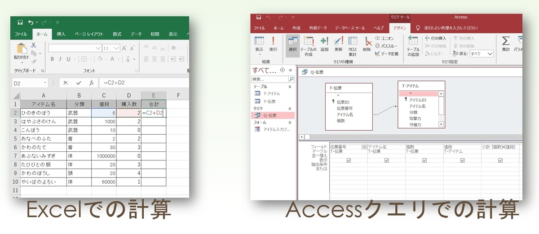
Task: Click column header E in Excel
Action: tap(154, 95)
